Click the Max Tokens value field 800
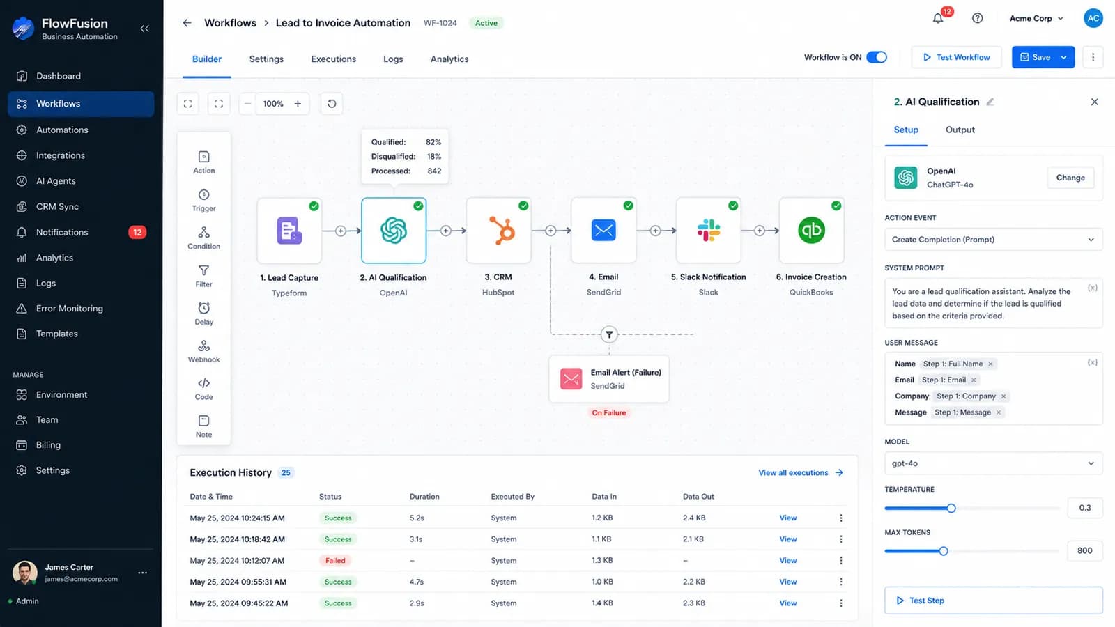This screenshot has width=1115, height=627. coord(1085,550)
